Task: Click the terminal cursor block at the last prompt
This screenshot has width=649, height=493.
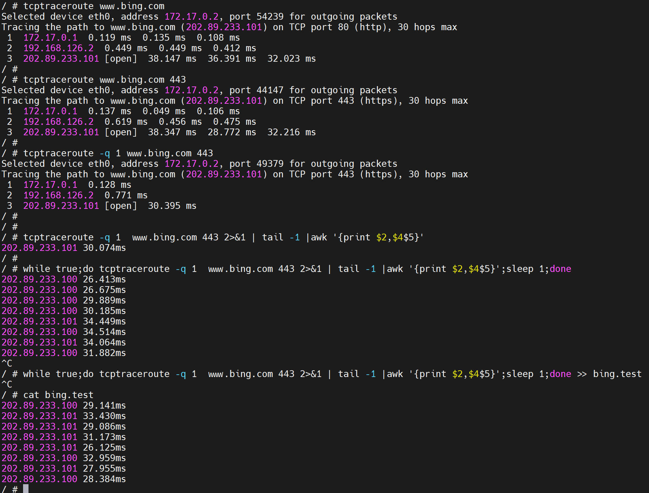Action: [x=26, y=489]
